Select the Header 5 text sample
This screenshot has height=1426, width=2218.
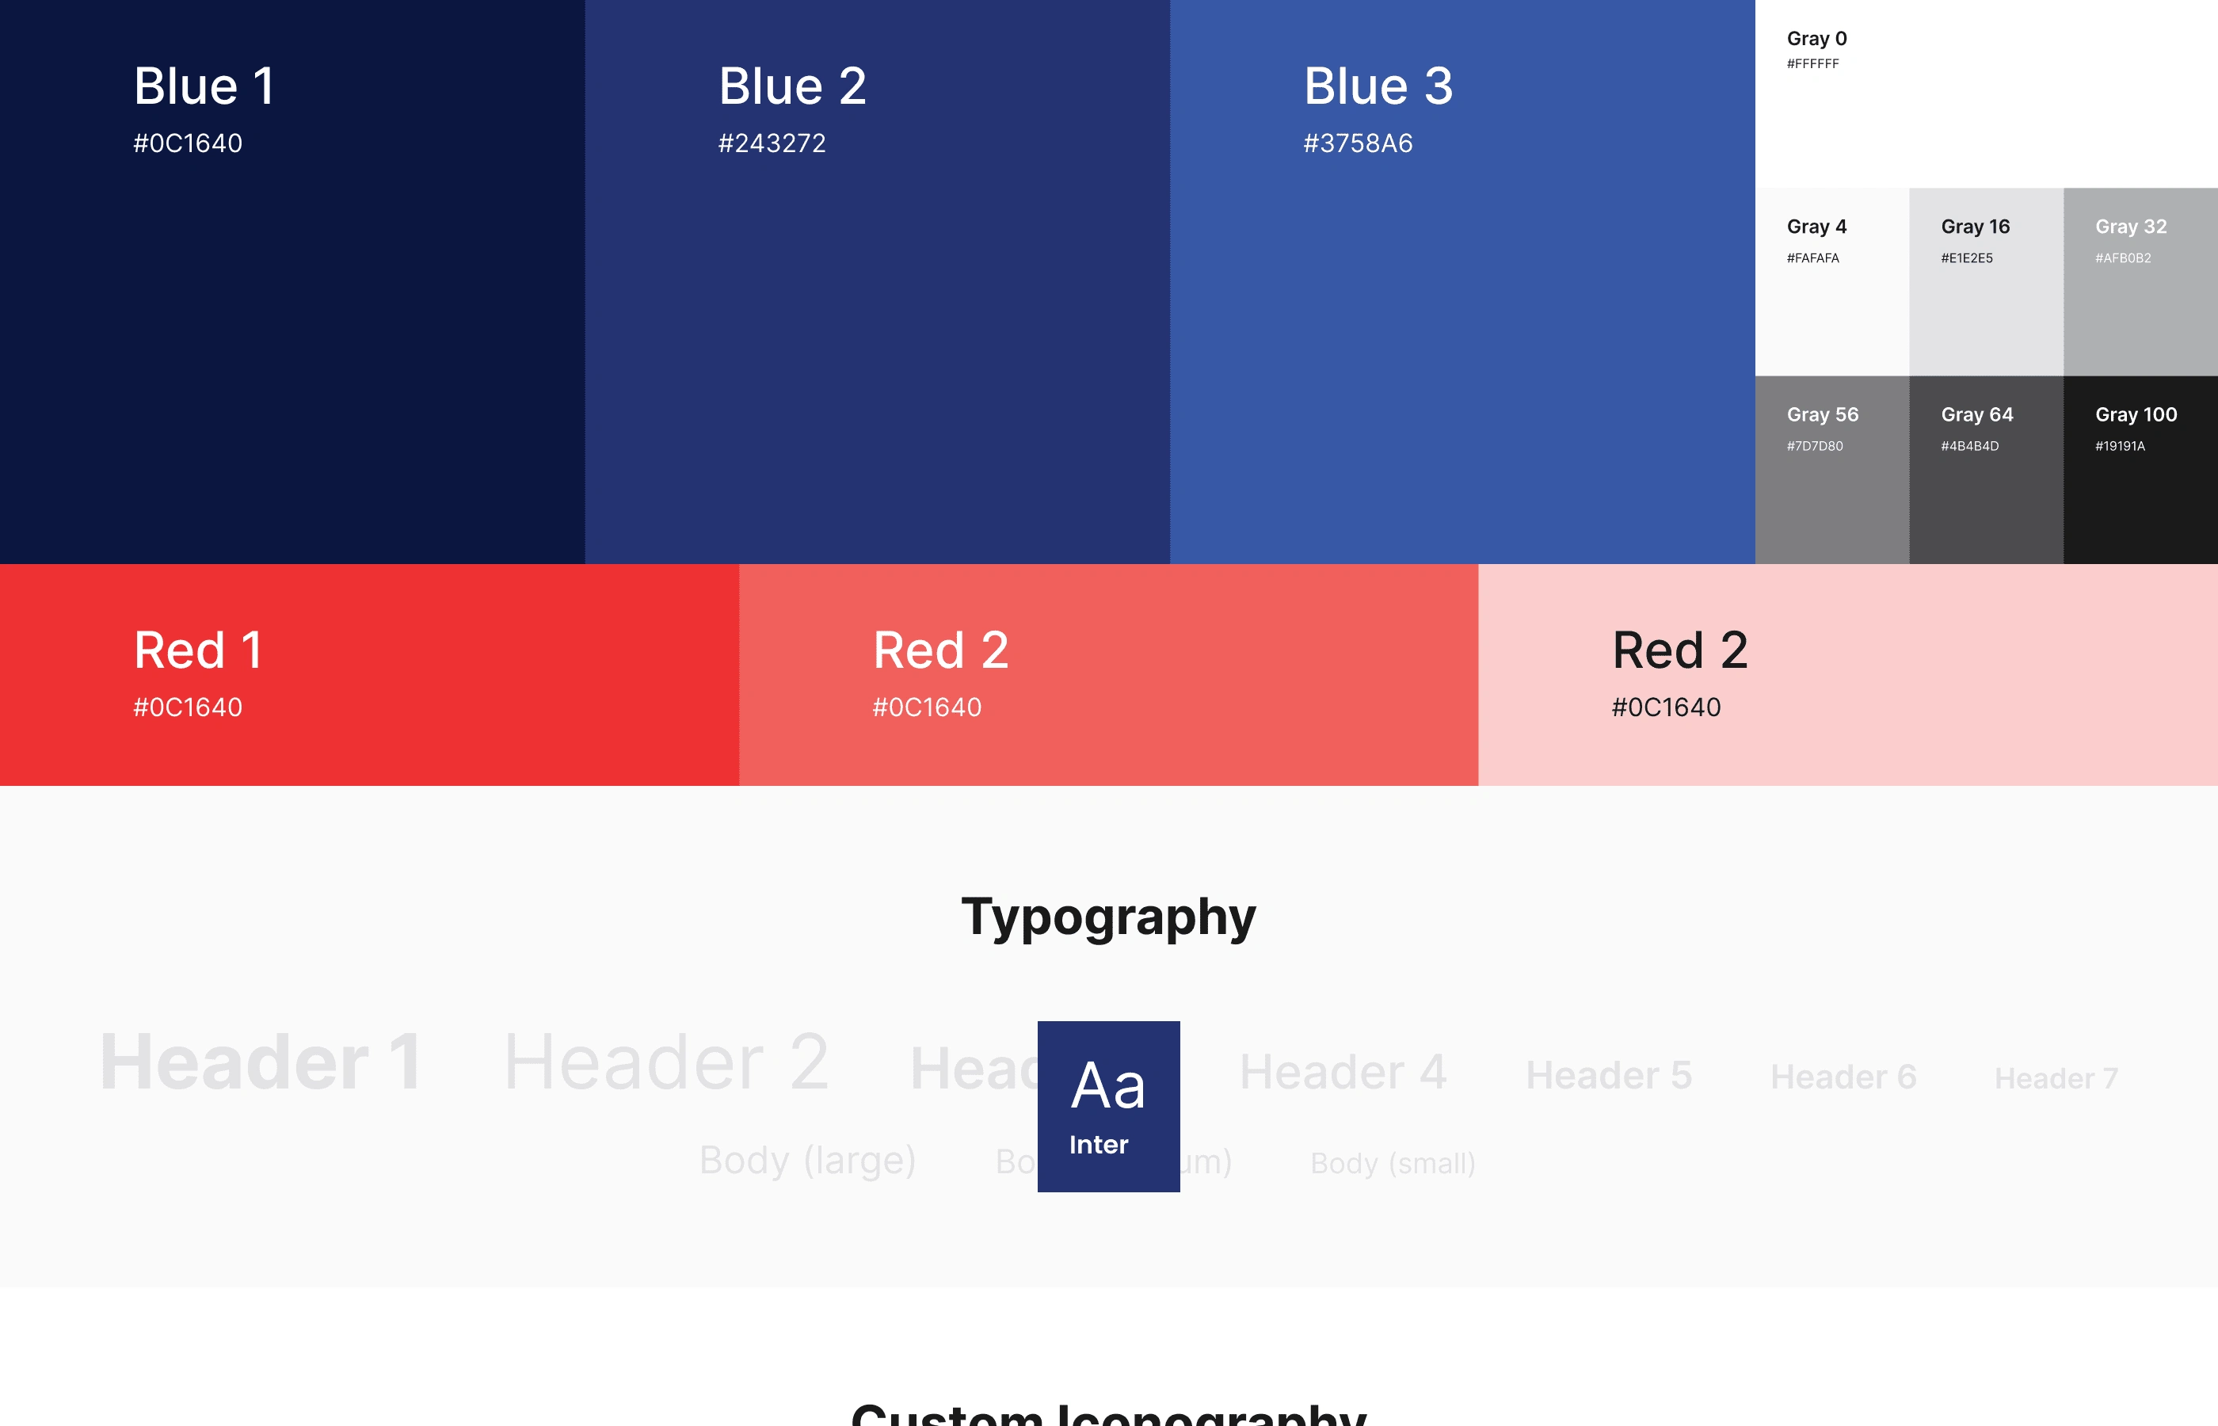(1609, 1076)
